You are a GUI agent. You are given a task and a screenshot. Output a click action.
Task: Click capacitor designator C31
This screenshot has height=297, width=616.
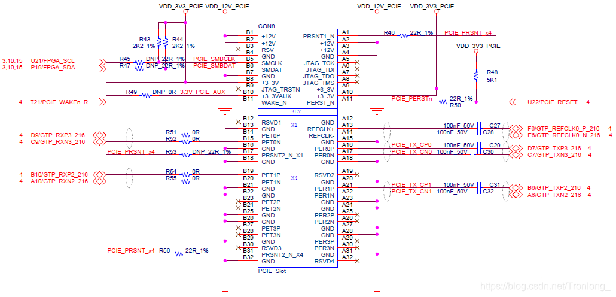tap(495, 184)
